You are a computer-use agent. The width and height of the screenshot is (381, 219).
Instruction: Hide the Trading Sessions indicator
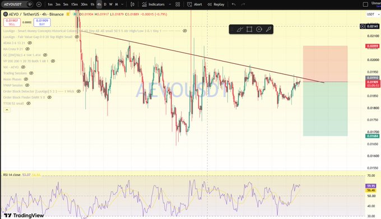pyautogui.click(x=31, y=73)
